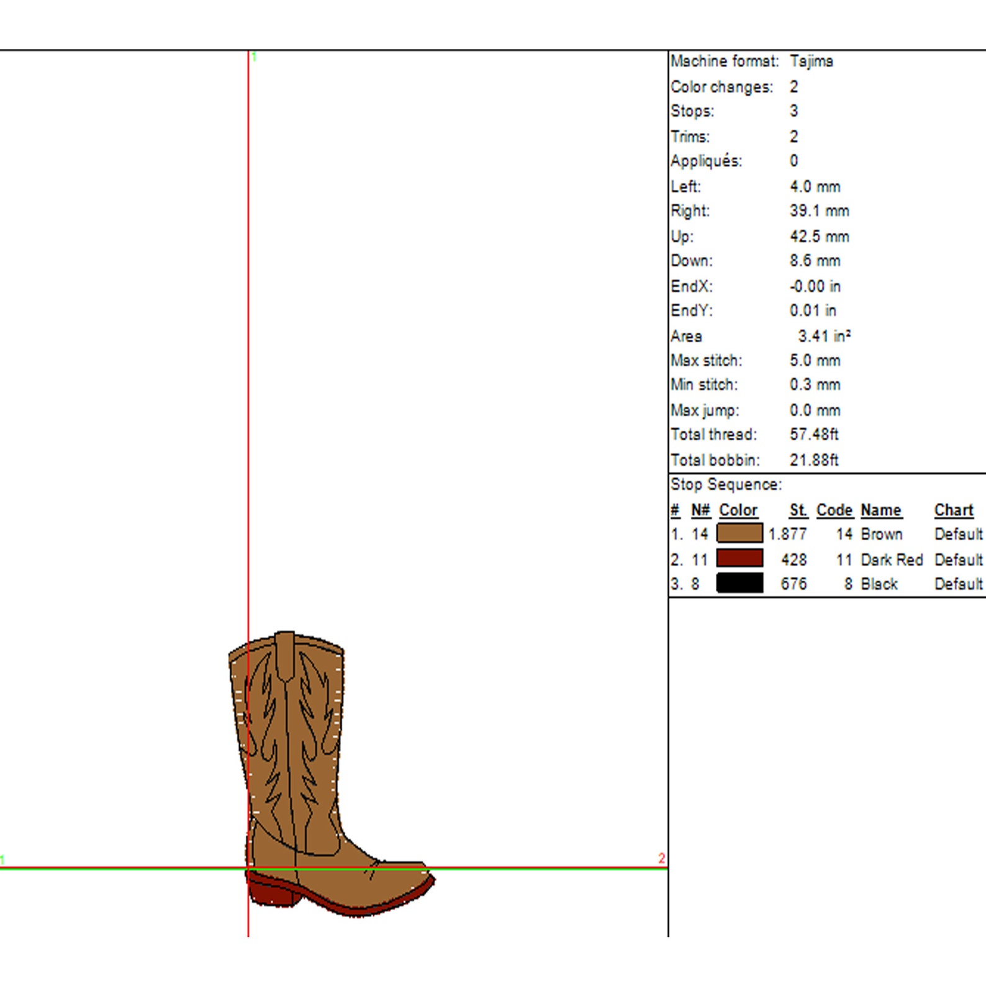Click the 'Default' chart entry for Black
This screenshot has width=986, height=986.
[959, 584]
